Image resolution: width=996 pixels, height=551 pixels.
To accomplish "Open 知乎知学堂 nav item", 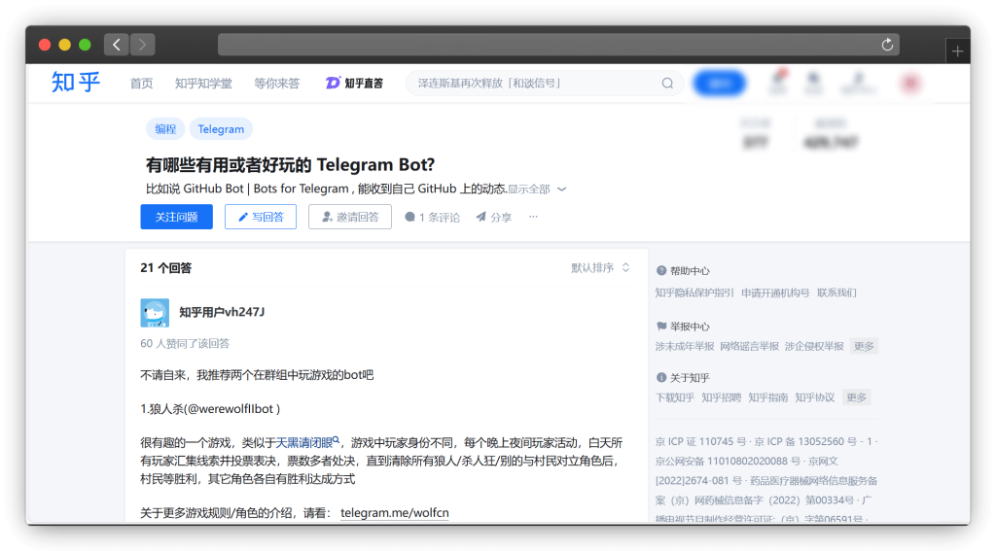I will pos(203,84).
